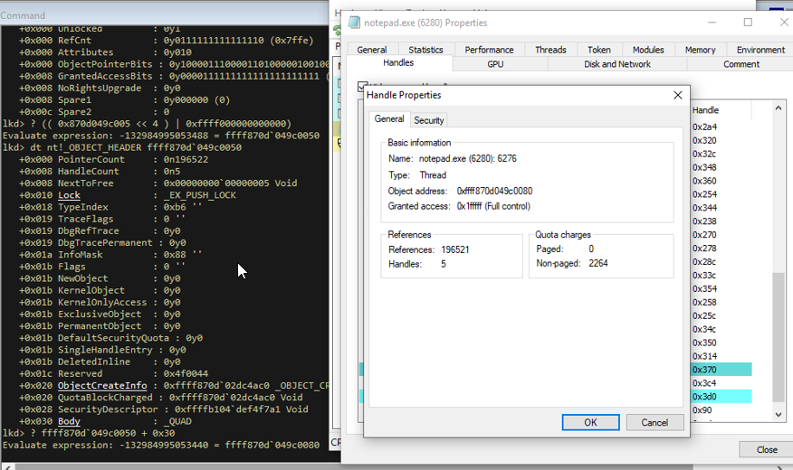Click the PointerCount line in Command window
793x470 pixels.
tap(113, 159)
